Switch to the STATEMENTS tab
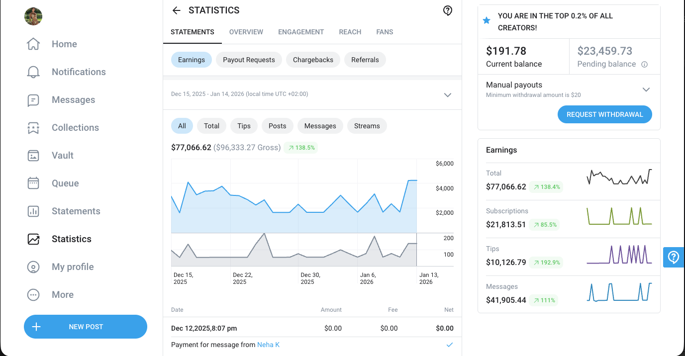 pyautogui.click(x=193, y=32)
